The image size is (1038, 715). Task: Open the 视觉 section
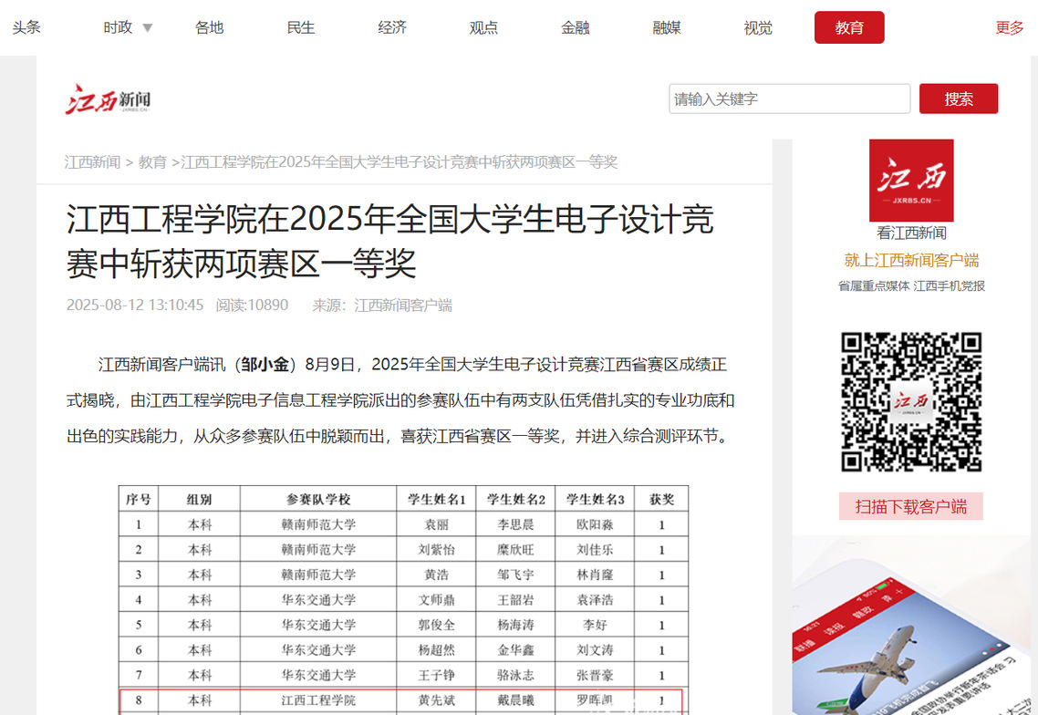(758, 27)
